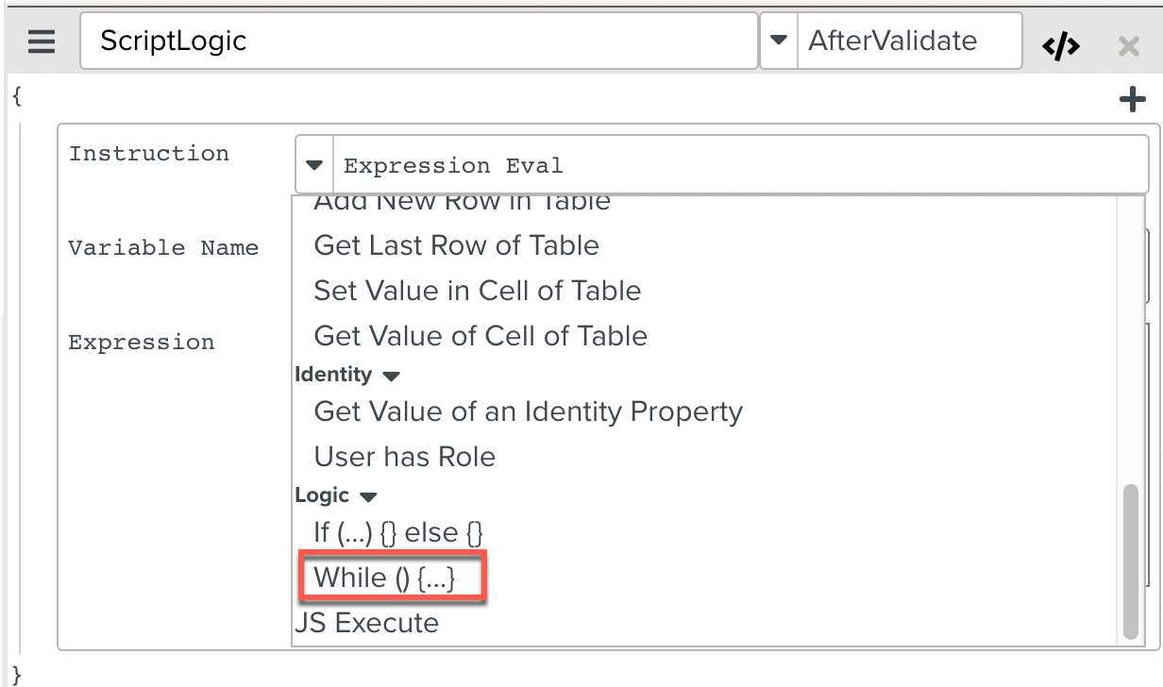Open the AfterValidate event dropdown arrow
This screenshot has height=687, width=1163.
point(779,41)
